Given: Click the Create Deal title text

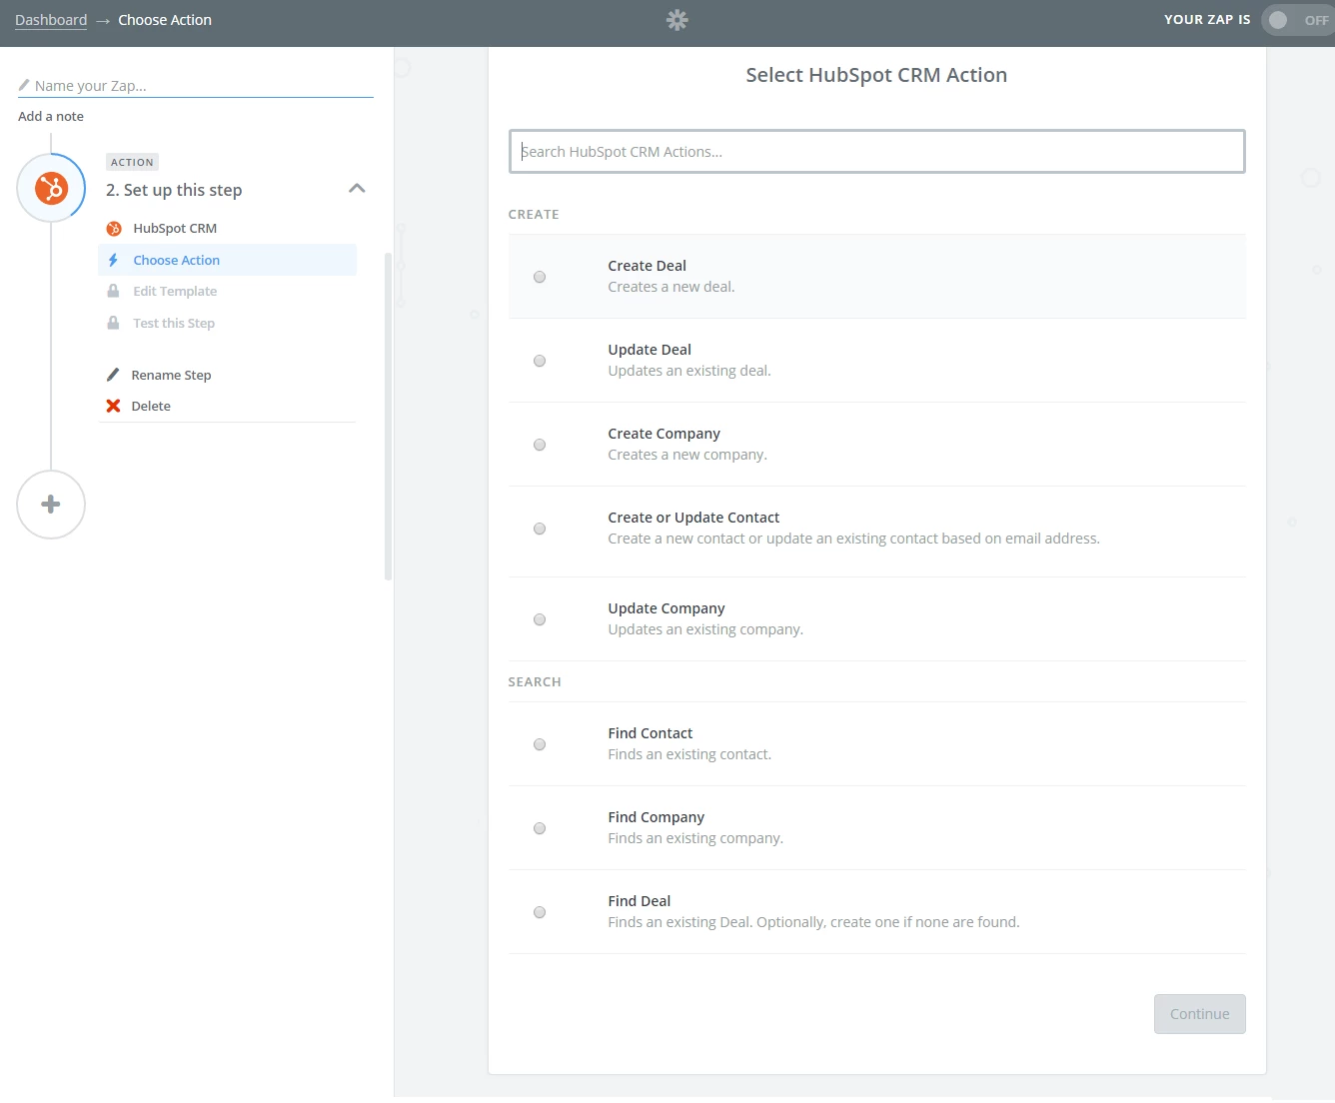Looking at the screenshot, I should (648, 266).
